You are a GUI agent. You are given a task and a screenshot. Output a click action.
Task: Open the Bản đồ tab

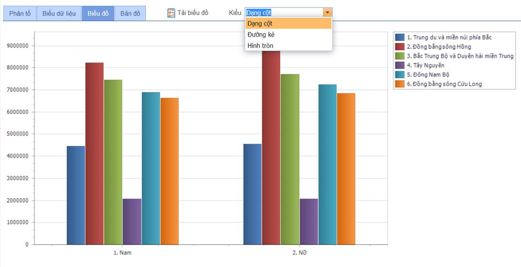point(130,13)
